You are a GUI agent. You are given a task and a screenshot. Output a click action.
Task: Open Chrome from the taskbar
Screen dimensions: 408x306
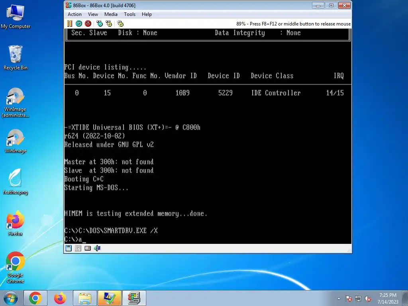click(35, 298)
